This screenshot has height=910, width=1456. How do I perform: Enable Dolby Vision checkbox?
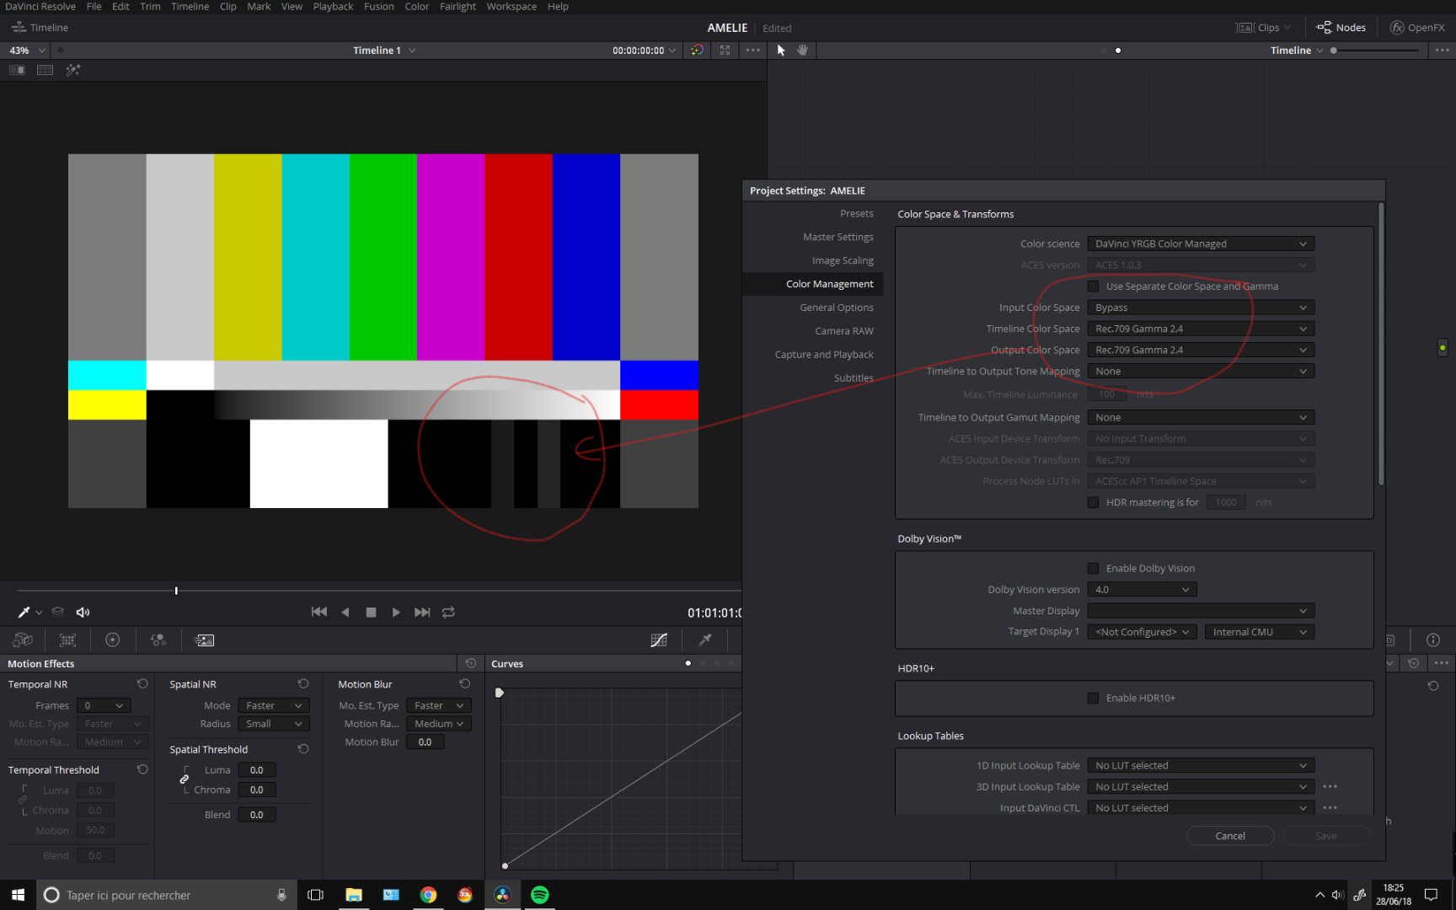click(x=1093, y=569)
